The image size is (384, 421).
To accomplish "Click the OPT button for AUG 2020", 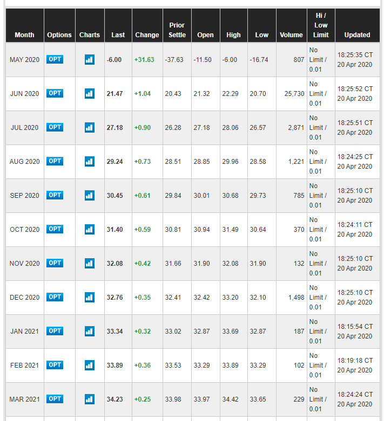I will click(x=55, y=161).
